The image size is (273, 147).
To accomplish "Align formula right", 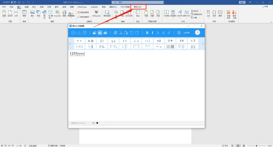I will 169,32.
